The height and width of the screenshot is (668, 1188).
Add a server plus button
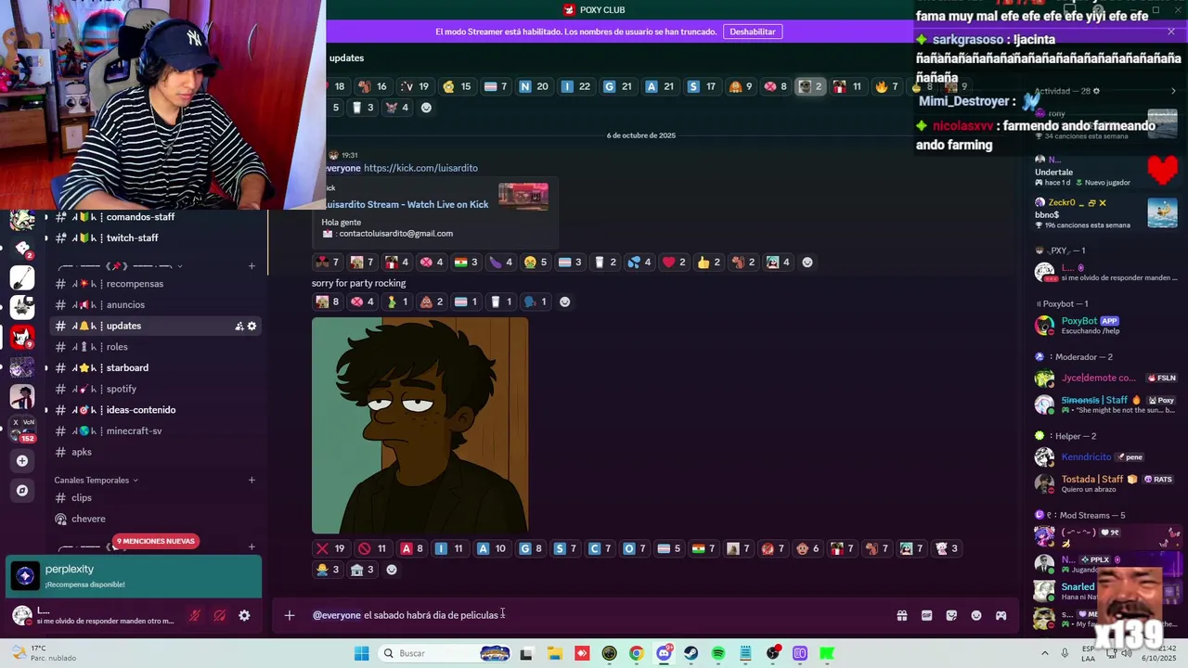tap(22, 460)
